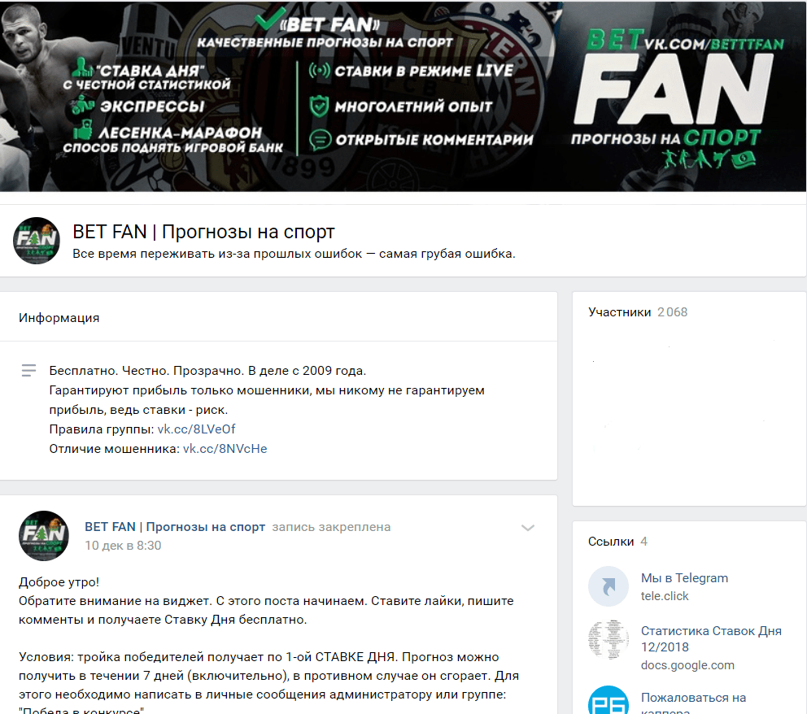Image resolution: width=807 pixels, height=714 pixels.
Task: Open the Участники members list header
Action: (x=637, y=312)
